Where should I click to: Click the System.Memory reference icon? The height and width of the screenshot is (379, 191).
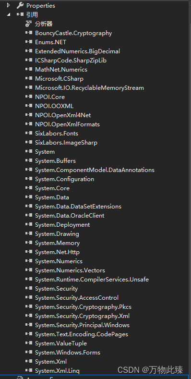(x=29, y=243)
